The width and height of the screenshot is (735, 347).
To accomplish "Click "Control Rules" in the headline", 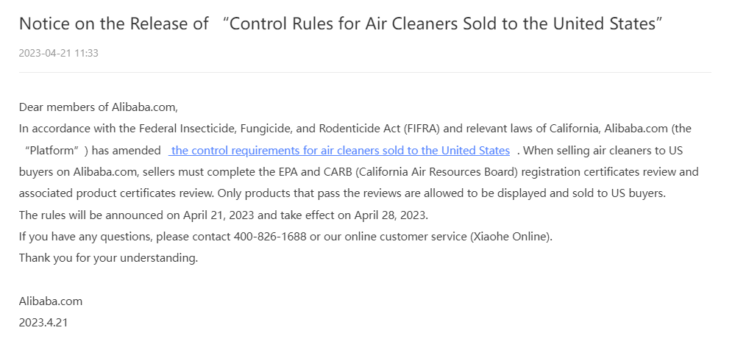I will coord(275,24).
